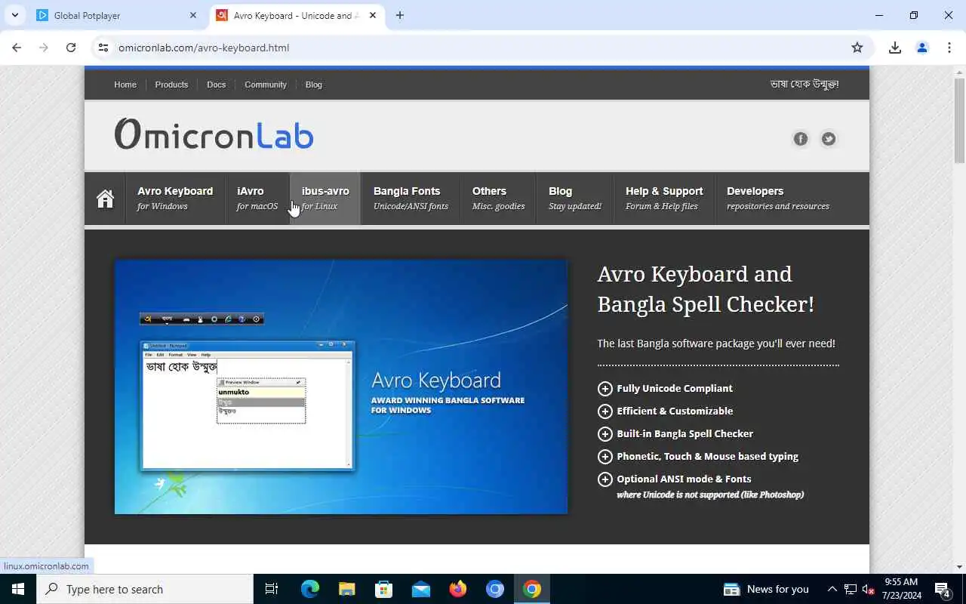Click 'Built-in Bangla Spell Checker' text
Viewport: 966px width, 604px height.
point(685,433)
